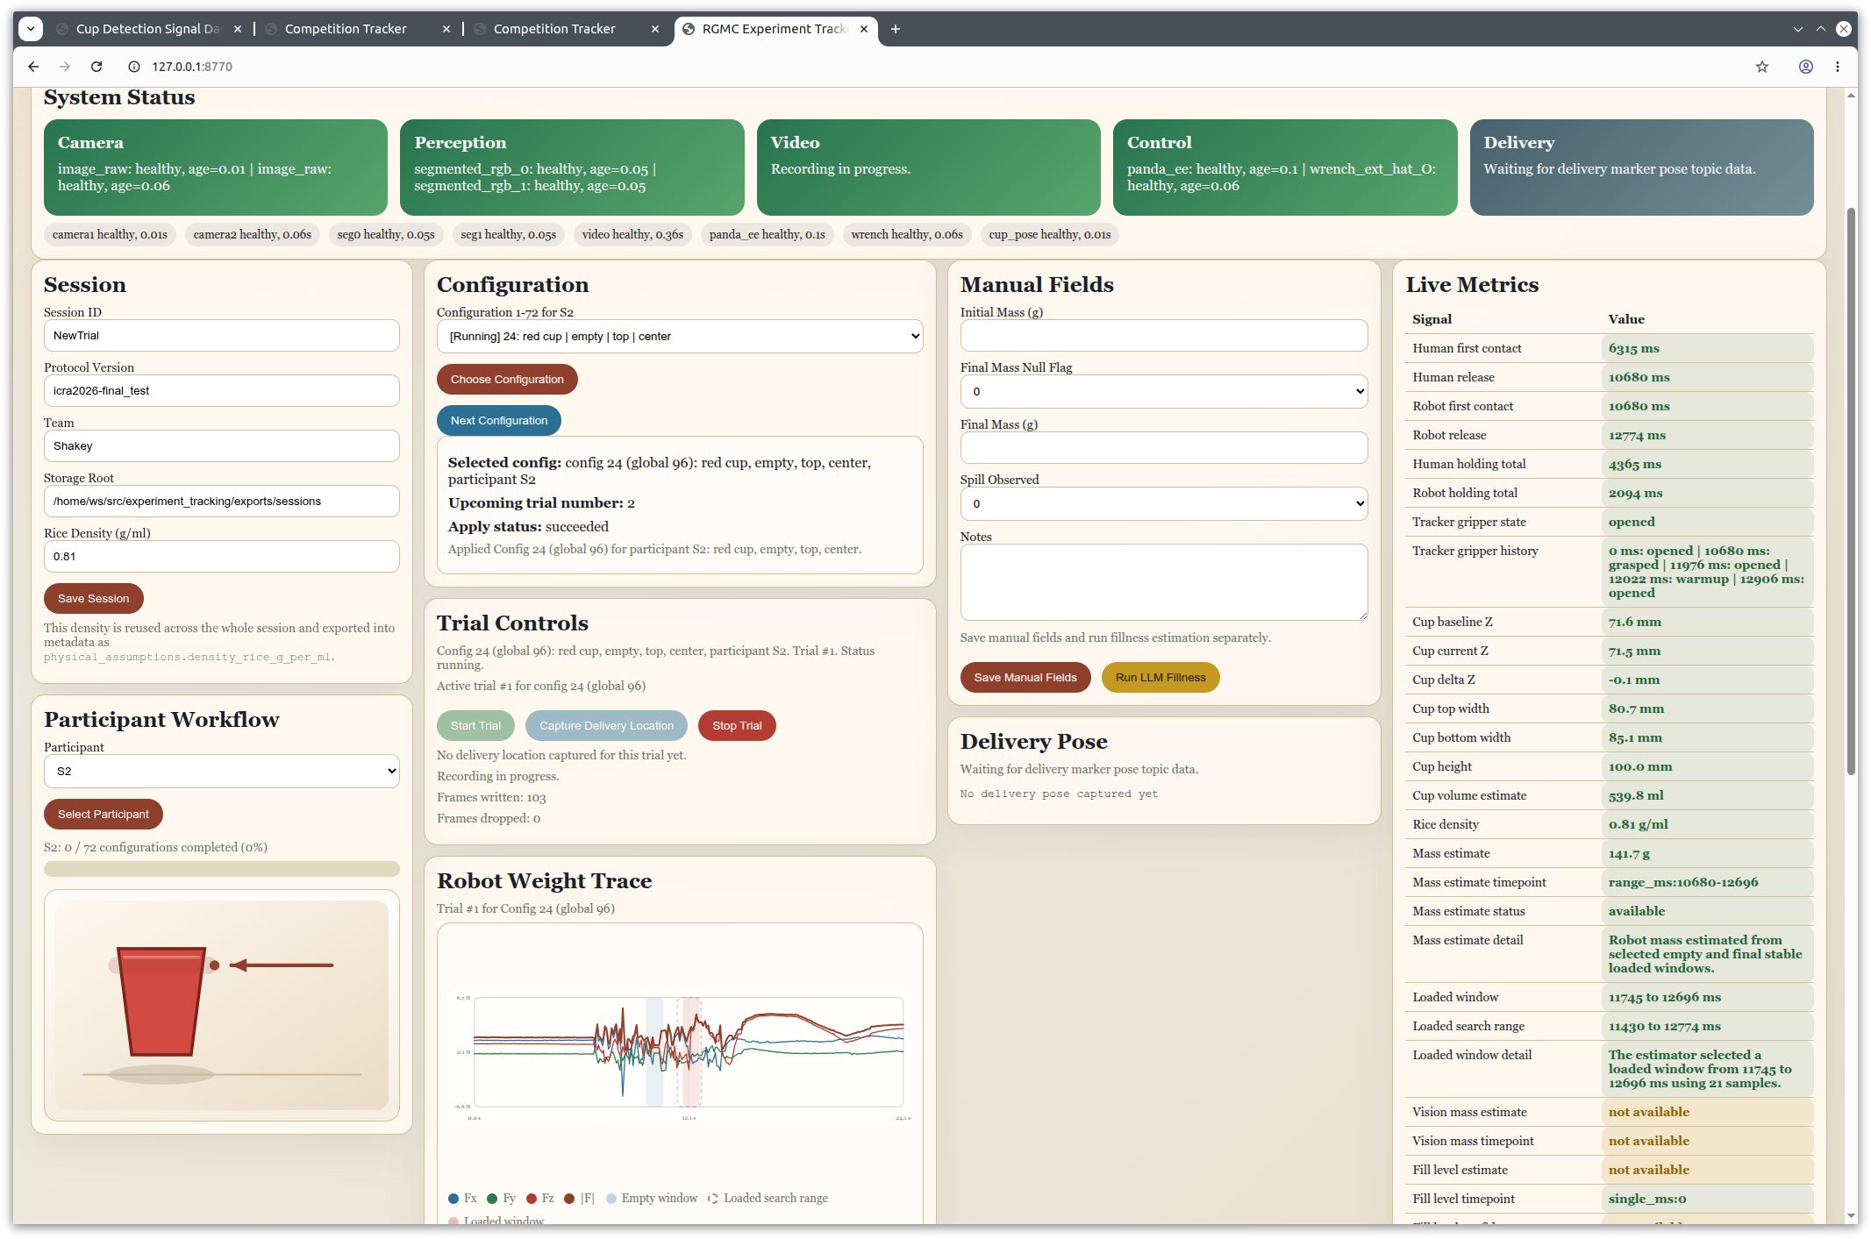This screenshot has width=1871, height=1239.
Task: Click the red cup illustration
Action: pyautogui.click(x=161, y=1001)
